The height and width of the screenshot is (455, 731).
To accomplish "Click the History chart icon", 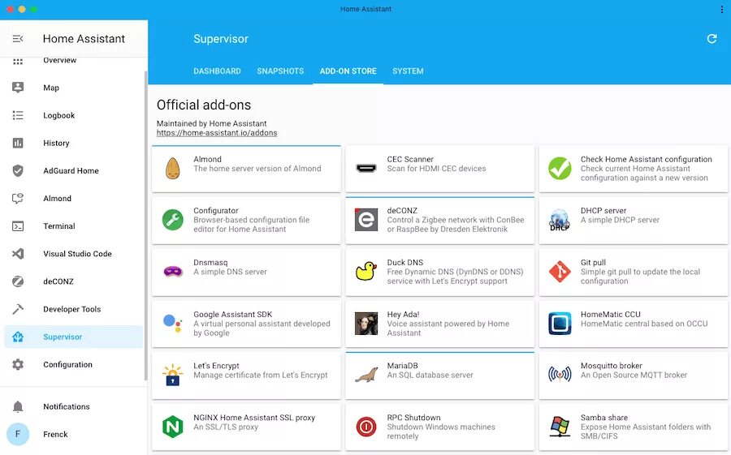I will pos(18,143).
